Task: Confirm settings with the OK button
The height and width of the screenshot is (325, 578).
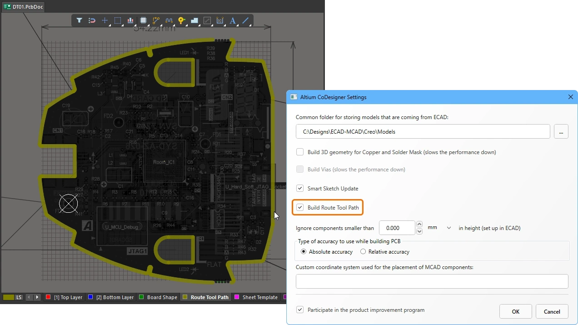Action: (515, 311)
